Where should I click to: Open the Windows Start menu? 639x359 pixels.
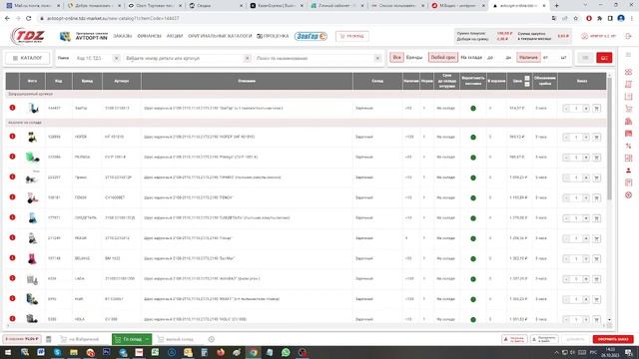pos(8,352)
